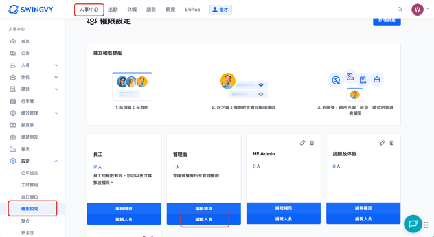
Task: Click the step 1 新增員工至群組 illustration
Action: click(132, 86)
